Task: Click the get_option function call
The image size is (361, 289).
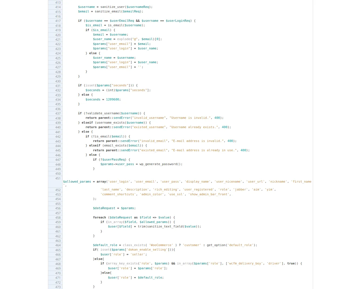Action: (x=216, y=245)
